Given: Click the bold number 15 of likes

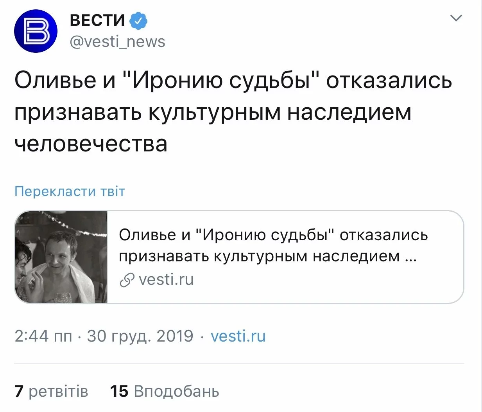Looking at the screenshot, I should [x=119, y=391].
